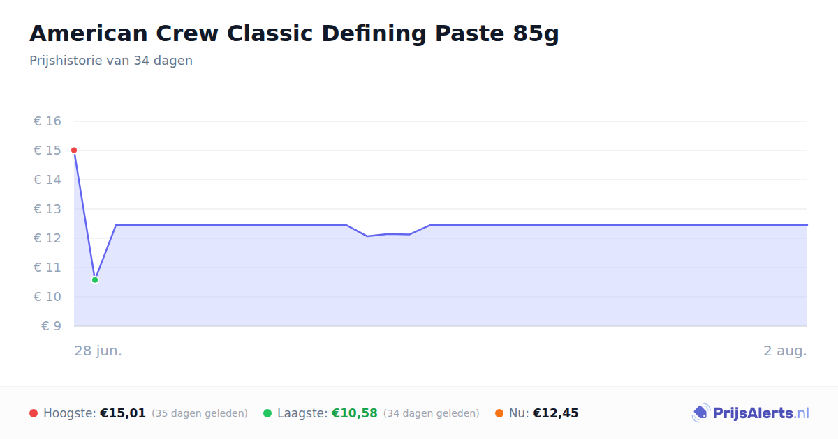Click the PrijsAlerts price tag logo icon
Viewport: 838px width, 439px height.
[700, 413]
